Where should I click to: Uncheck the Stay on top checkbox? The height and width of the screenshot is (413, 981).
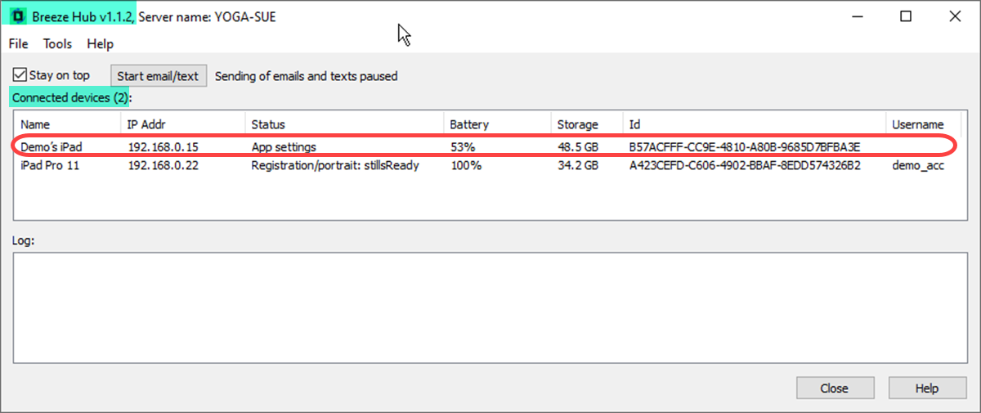click(x=20, y=75)
